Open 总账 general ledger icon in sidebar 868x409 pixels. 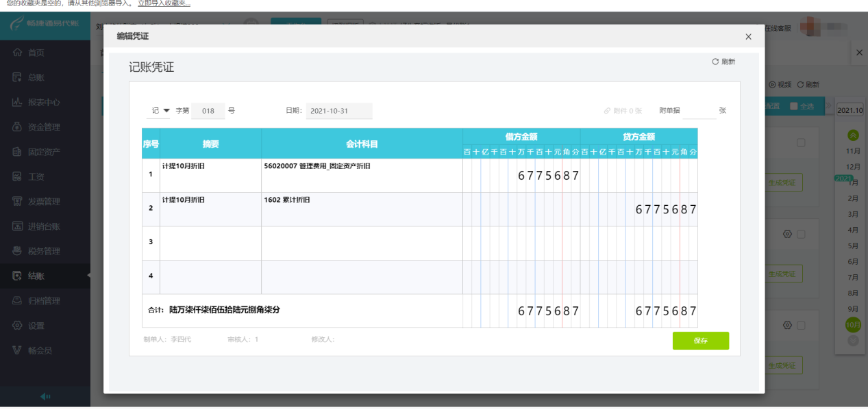pos(18,77)
